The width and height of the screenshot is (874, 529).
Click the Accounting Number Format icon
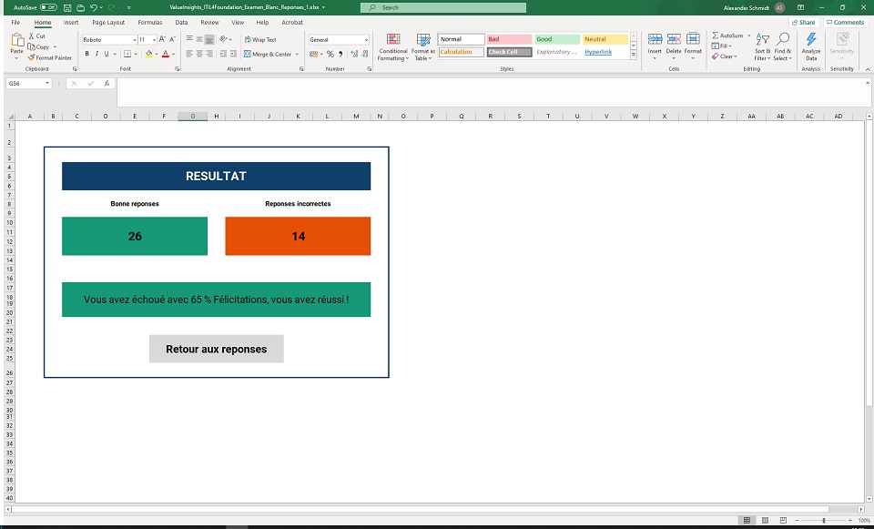(x=313, y=54)
